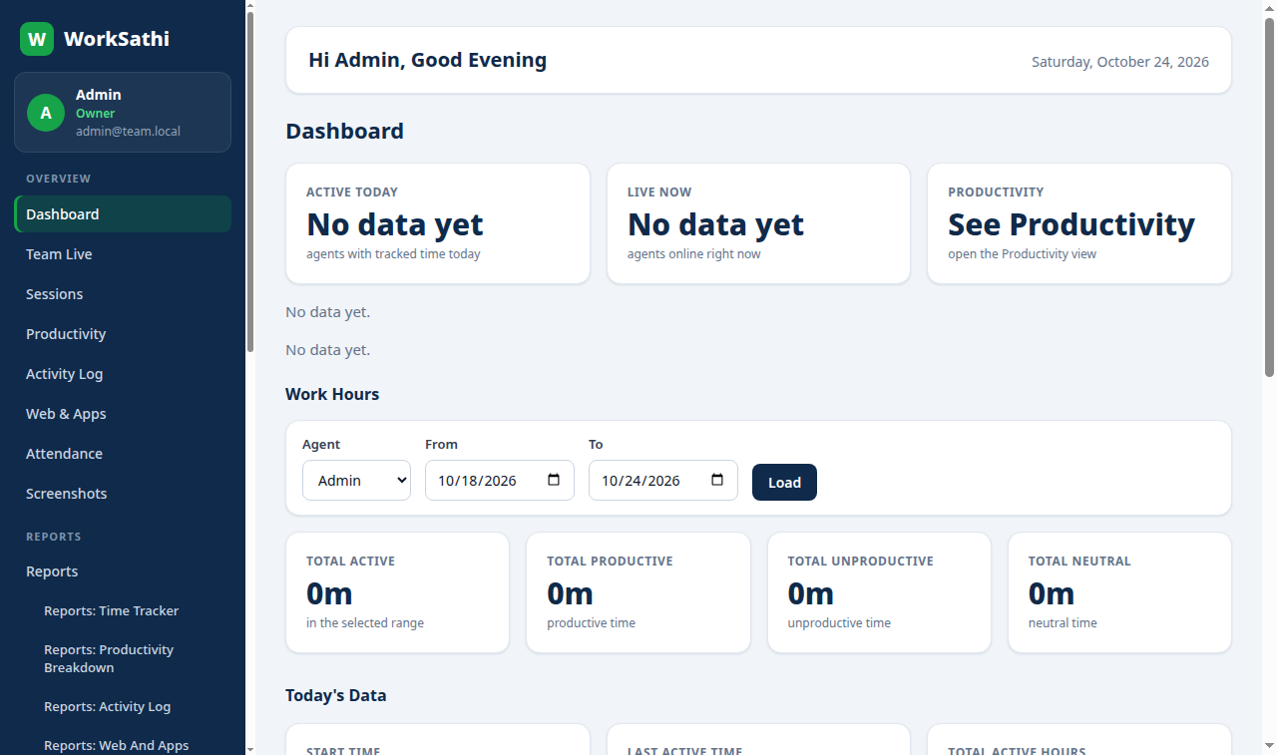Click 'agents online right now' text
Viewport: 1277px width, 755px height.
point(694,254)
